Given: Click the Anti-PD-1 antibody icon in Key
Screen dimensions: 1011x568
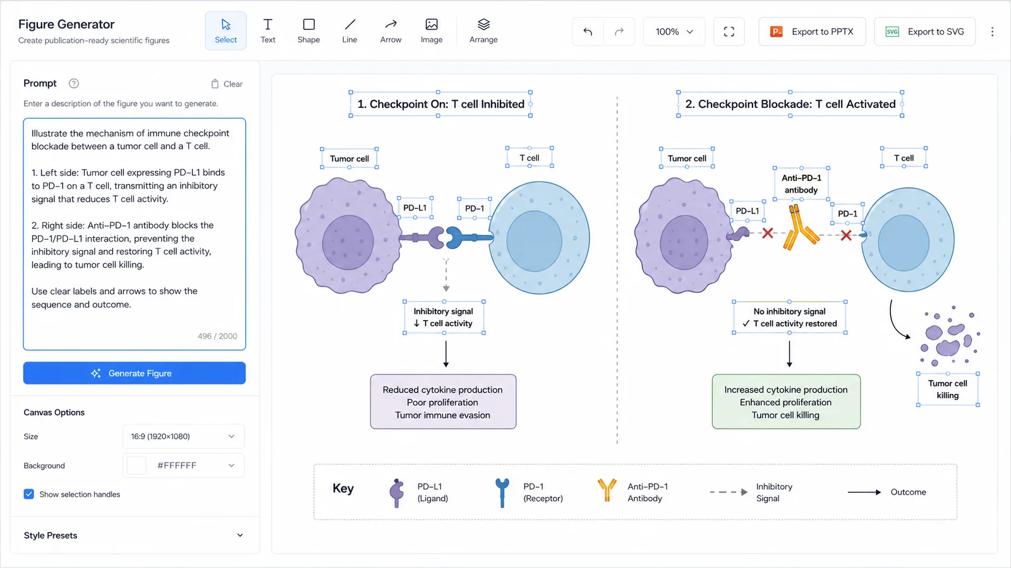Looking at the screenshot, I should point(607,490).
